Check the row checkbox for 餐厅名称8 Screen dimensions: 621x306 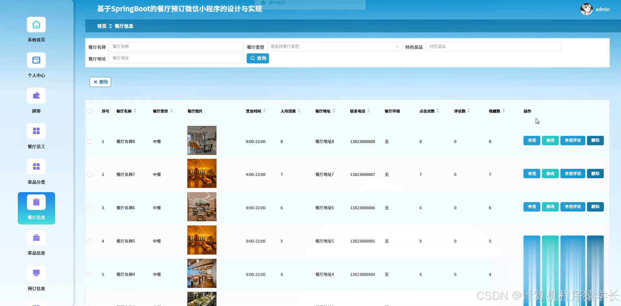(x=89, y=141)
